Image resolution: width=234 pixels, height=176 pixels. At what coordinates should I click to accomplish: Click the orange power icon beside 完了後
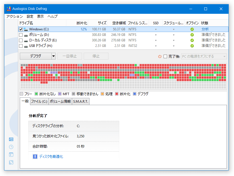[x=160, y=56]
